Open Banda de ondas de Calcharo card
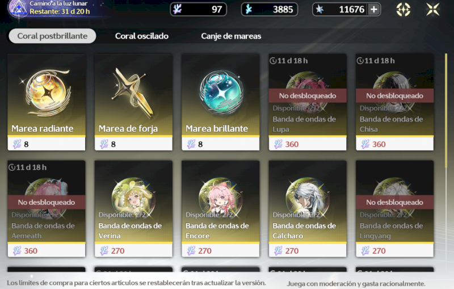The height and width of the screenshot is (289, 454). pyautogui.click(x=308, y=209)
